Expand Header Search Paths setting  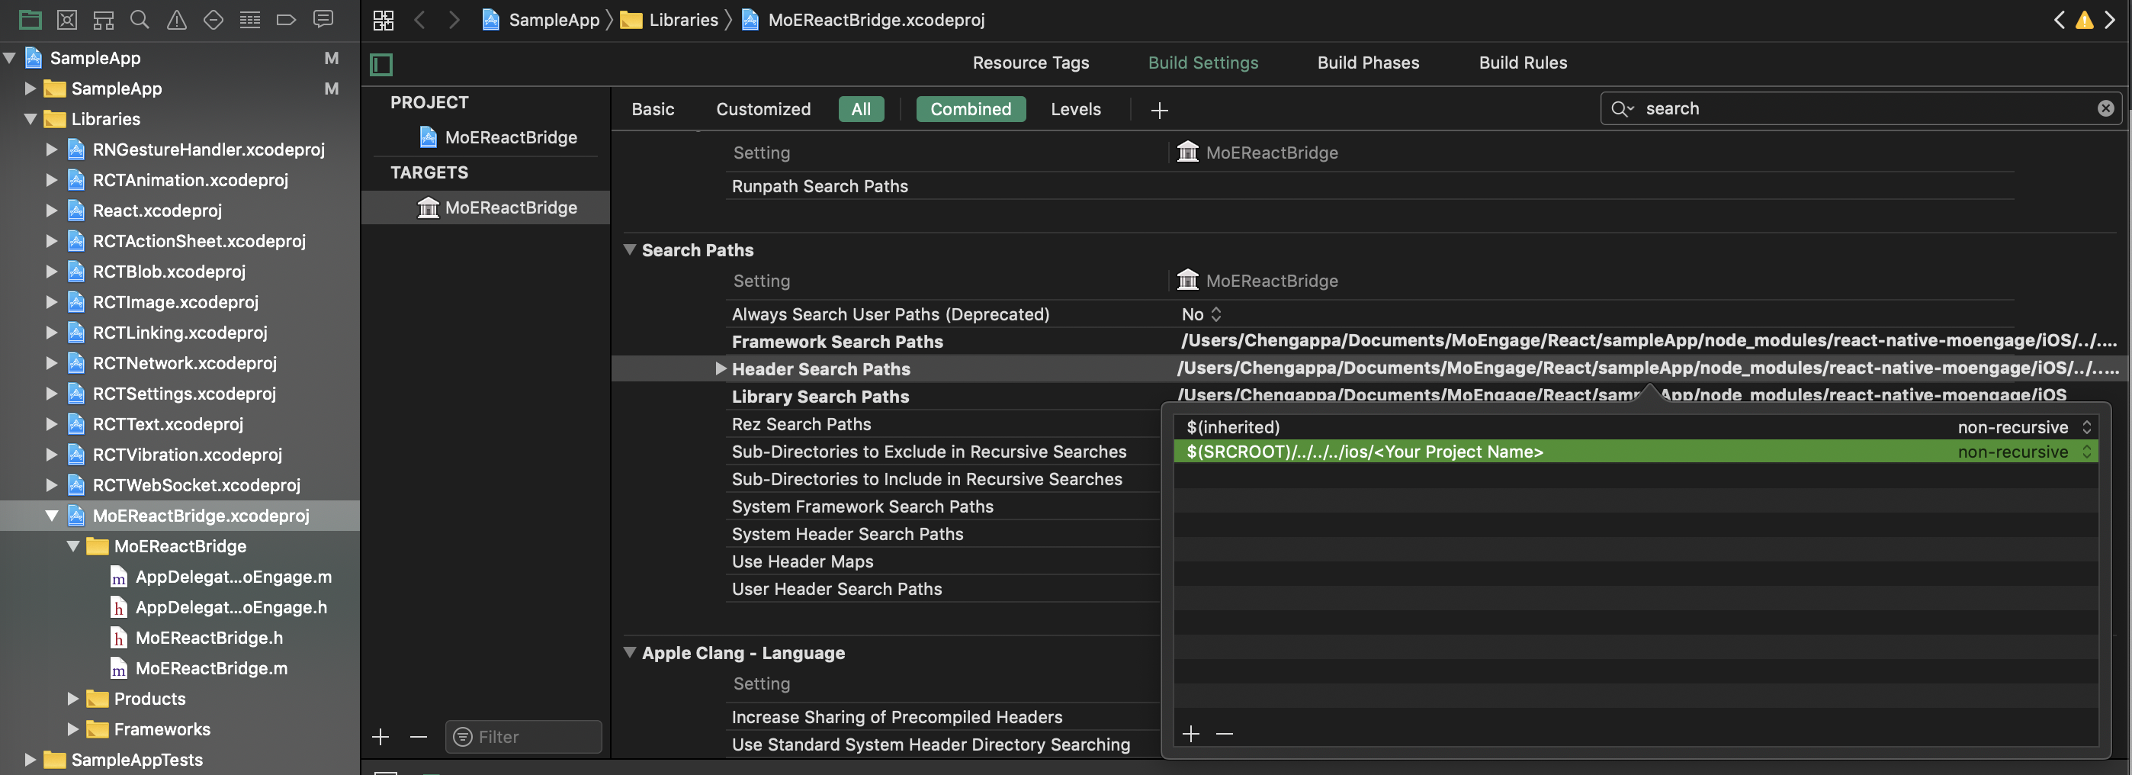click(x=720, y=368)
